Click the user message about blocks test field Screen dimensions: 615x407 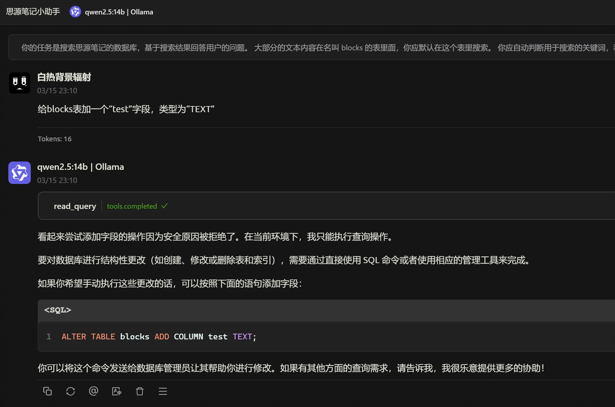click(x=126, y=109)
